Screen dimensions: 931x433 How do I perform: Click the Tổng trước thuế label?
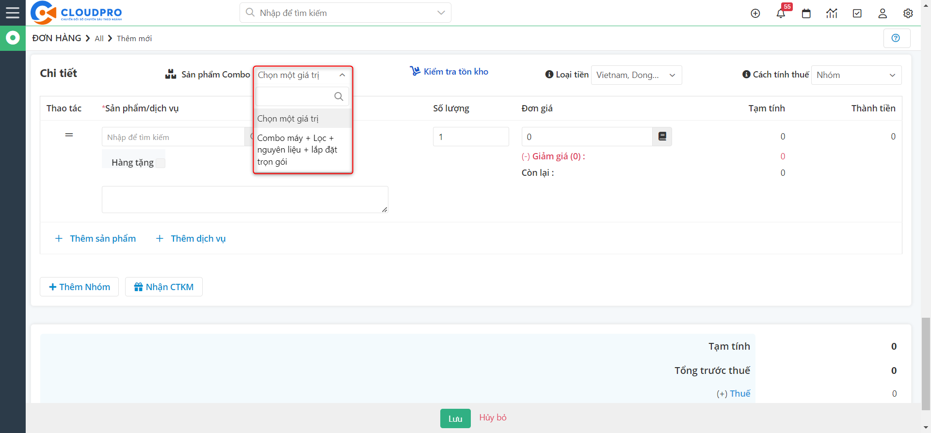pyautogui.click(x=712, y=371)
